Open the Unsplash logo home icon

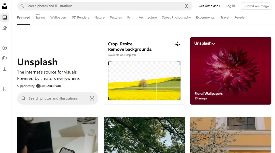coord(5,6)
